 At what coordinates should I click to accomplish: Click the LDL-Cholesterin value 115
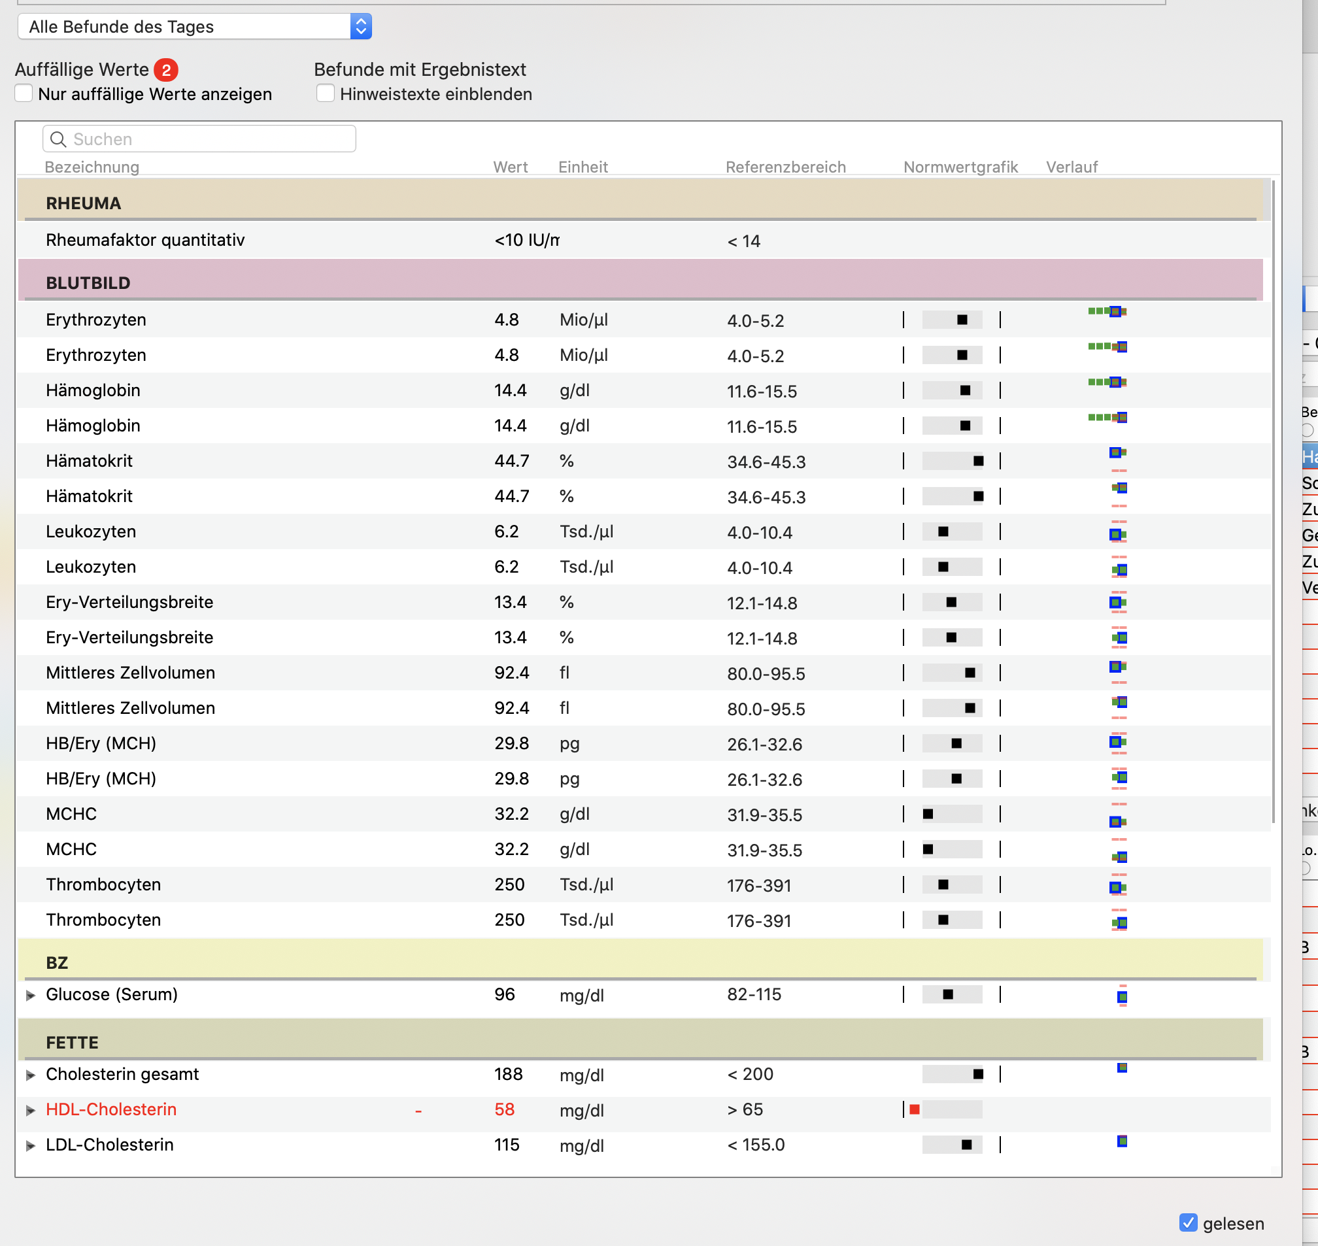[x=506, y=1145]
